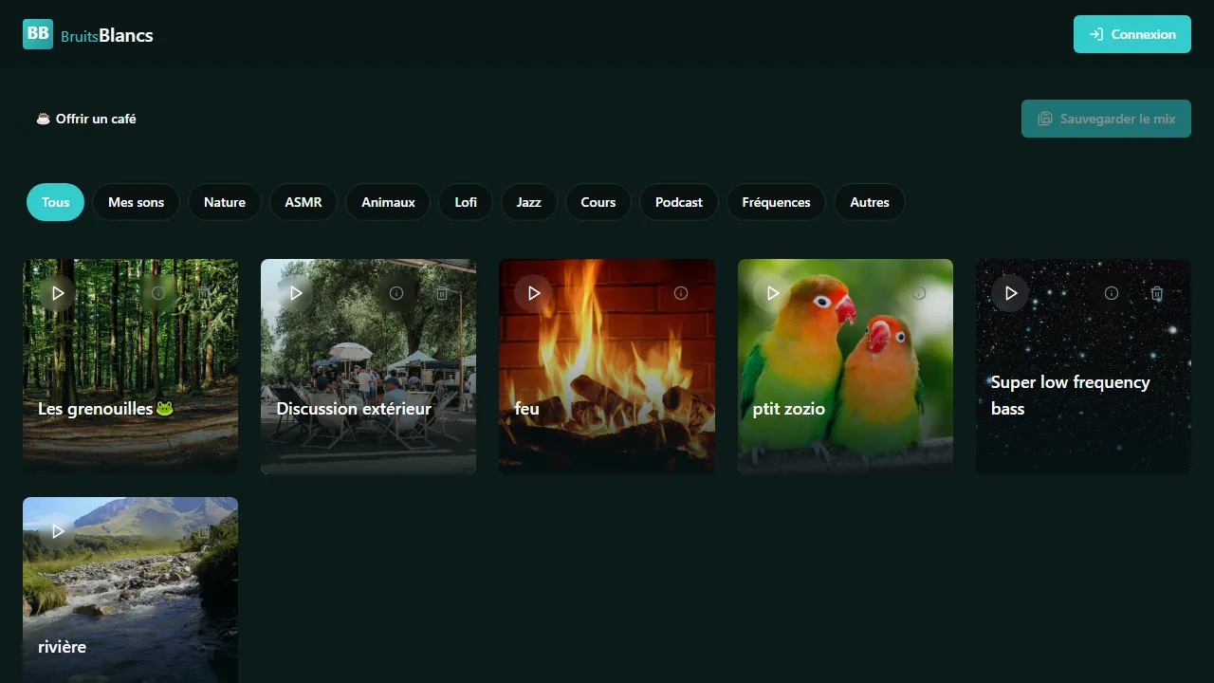Click the Offrir un café link
This screenshot has height=683, width=1214.
(86, 119)
